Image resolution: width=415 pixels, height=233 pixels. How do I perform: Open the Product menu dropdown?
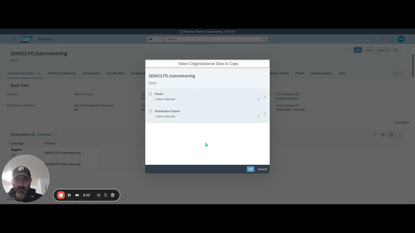click(x=47, y=39)
